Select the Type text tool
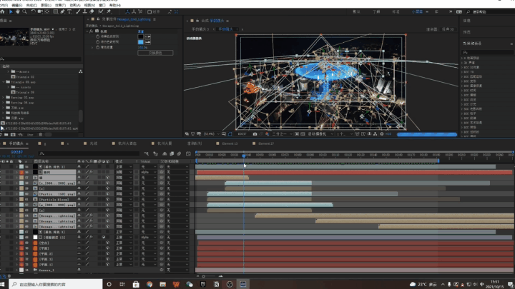The width and height of the screenshot is (515, 289). coord(69,11)
